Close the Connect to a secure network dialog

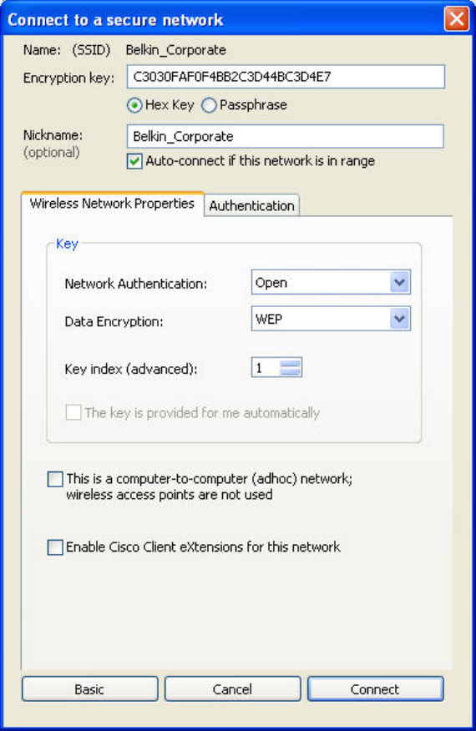pyautogui.click(x=456, y=19)
